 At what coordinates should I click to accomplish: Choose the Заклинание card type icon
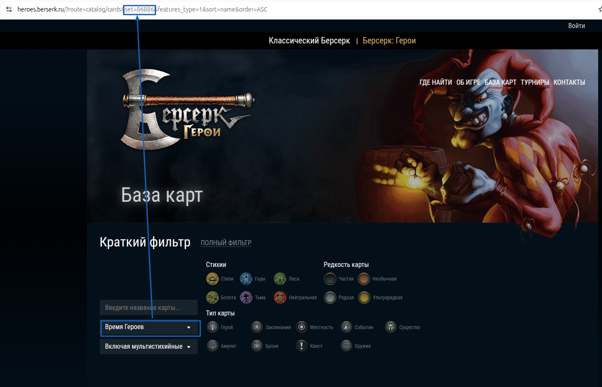pyautogui.click(x=257, y=327)
